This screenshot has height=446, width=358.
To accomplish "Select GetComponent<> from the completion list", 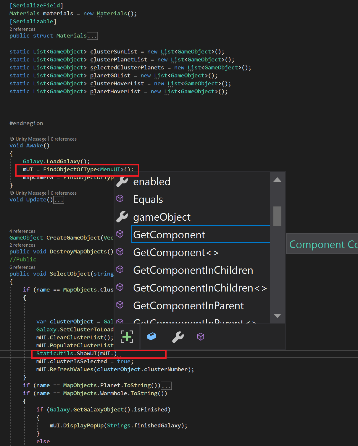I will tap(176, 253).
